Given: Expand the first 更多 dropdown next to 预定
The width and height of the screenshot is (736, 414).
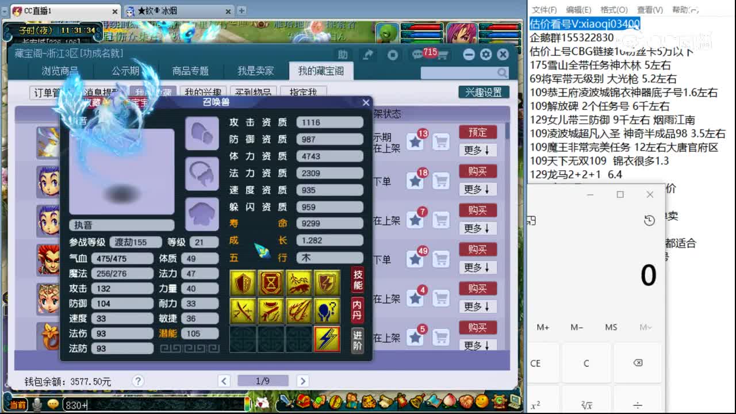Looking at the screenshot, I should (477, 150).
